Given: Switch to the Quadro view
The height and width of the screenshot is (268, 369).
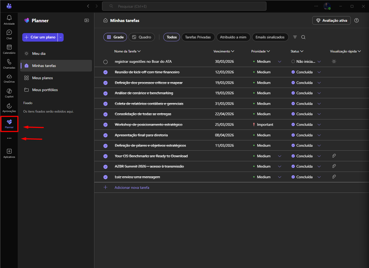Looking at the screenshot, I should pos(142,37).
